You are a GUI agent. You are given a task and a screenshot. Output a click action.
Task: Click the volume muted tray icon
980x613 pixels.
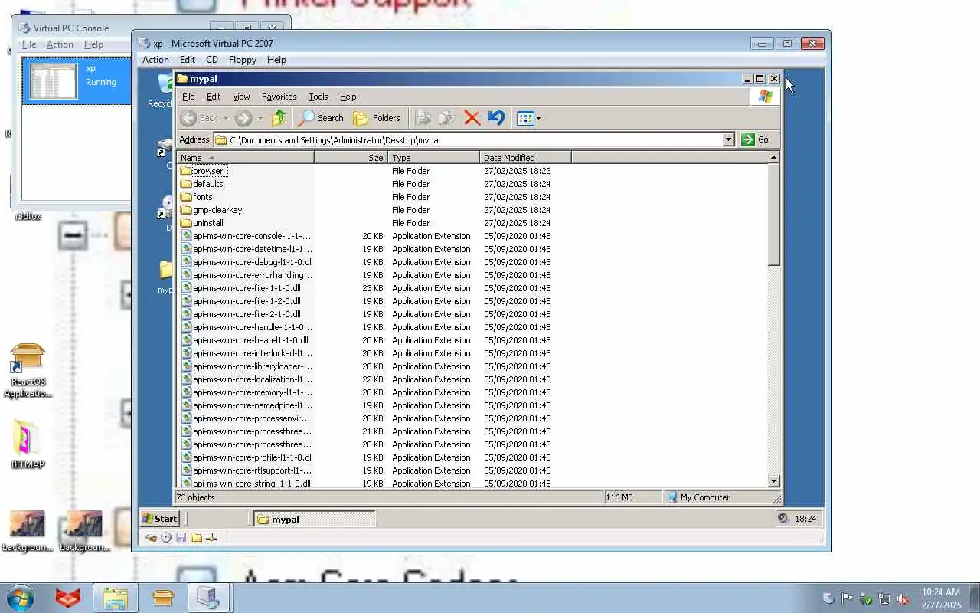903,598
